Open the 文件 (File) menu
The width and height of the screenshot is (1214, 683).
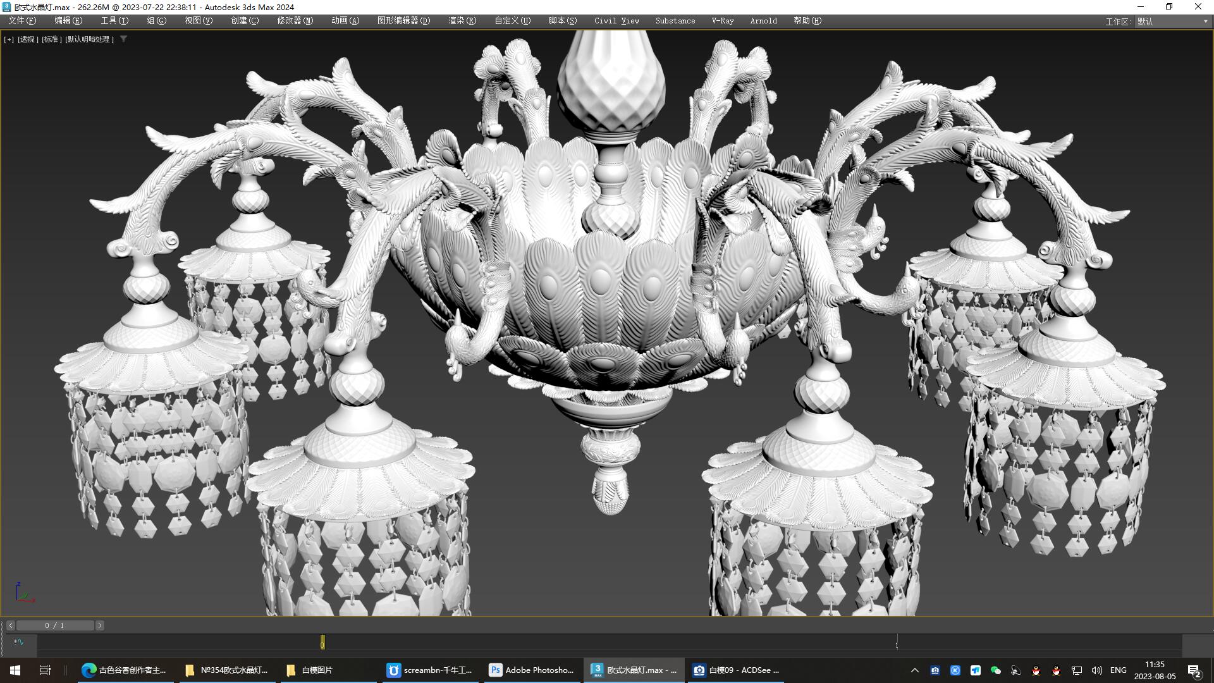point(23,20)
